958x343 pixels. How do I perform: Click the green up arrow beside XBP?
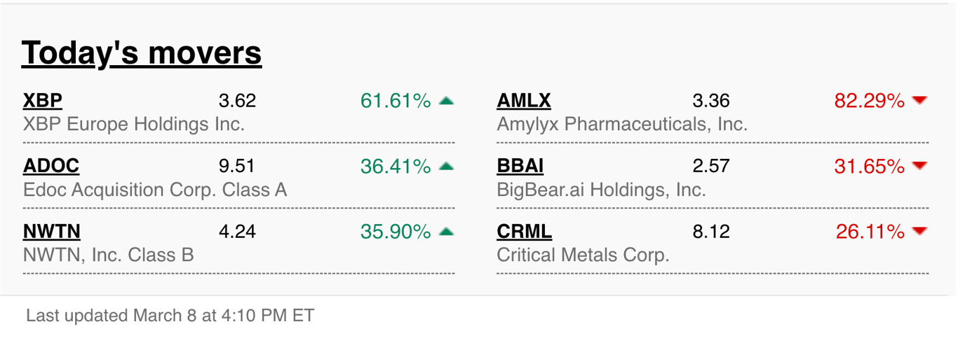coord(446,101)
